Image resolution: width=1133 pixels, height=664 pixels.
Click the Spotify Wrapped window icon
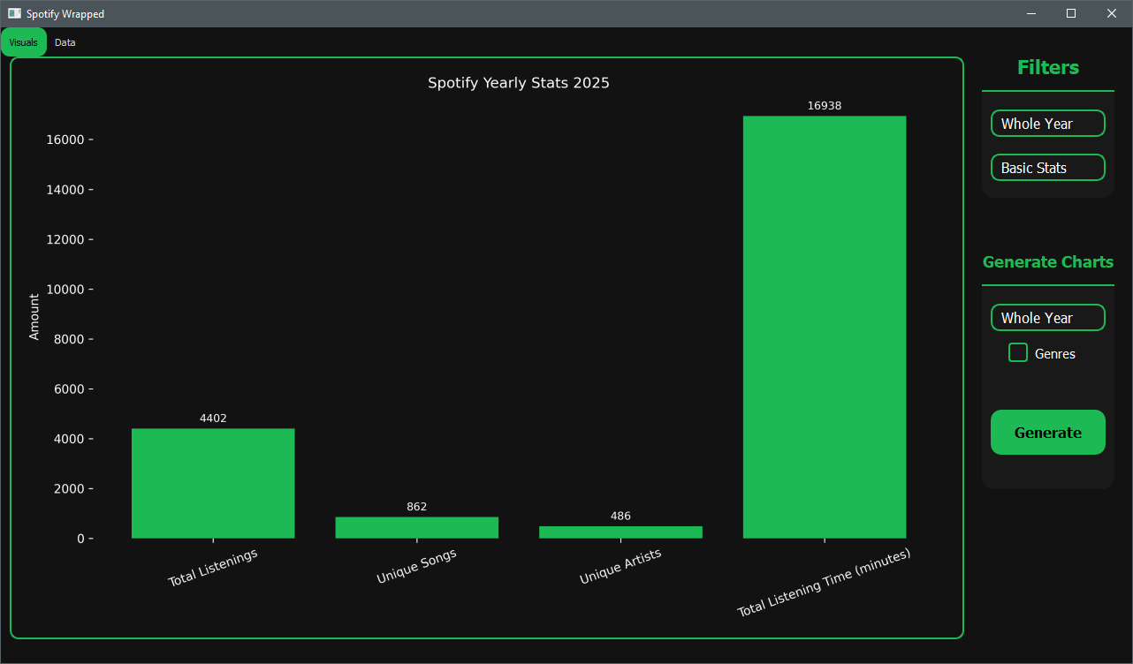pyautogui.click(x=14, y=13)
